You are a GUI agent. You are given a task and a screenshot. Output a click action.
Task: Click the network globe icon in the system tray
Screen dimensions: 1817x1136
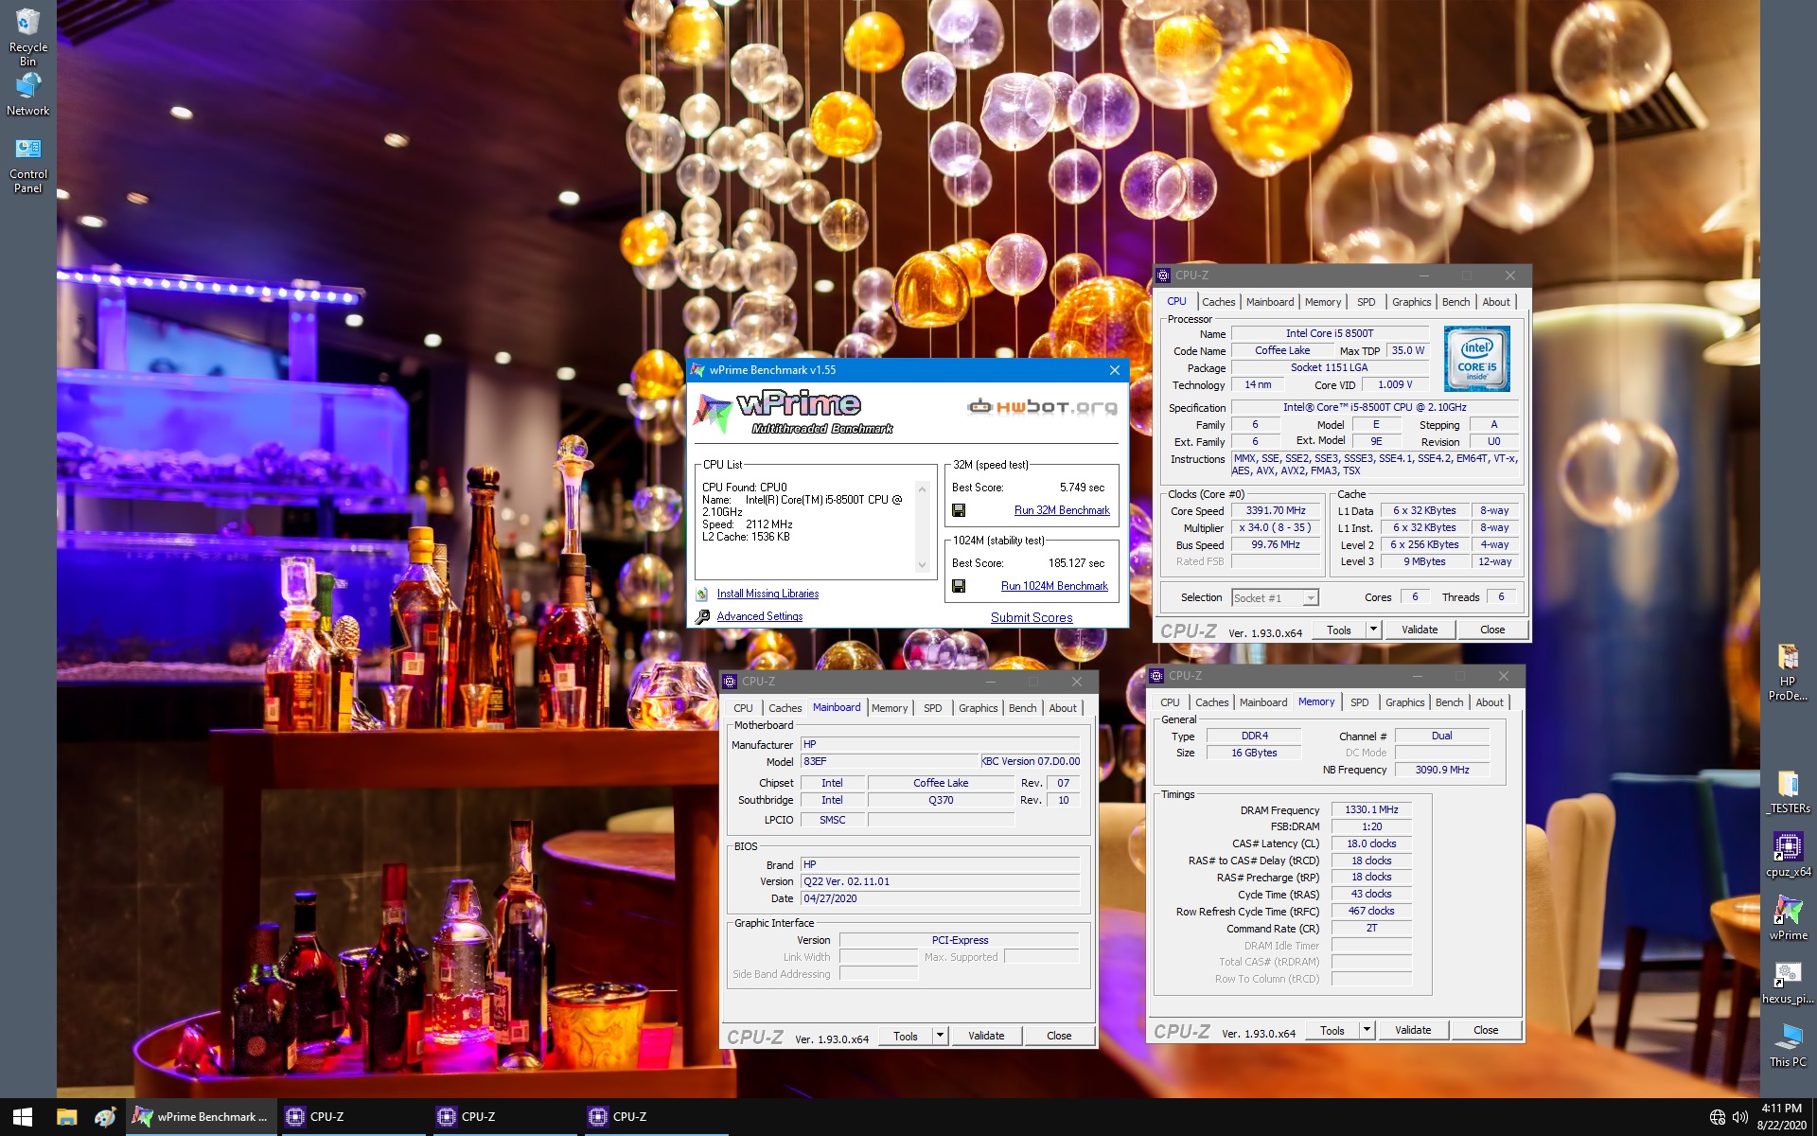(x=1718, y=1117)
